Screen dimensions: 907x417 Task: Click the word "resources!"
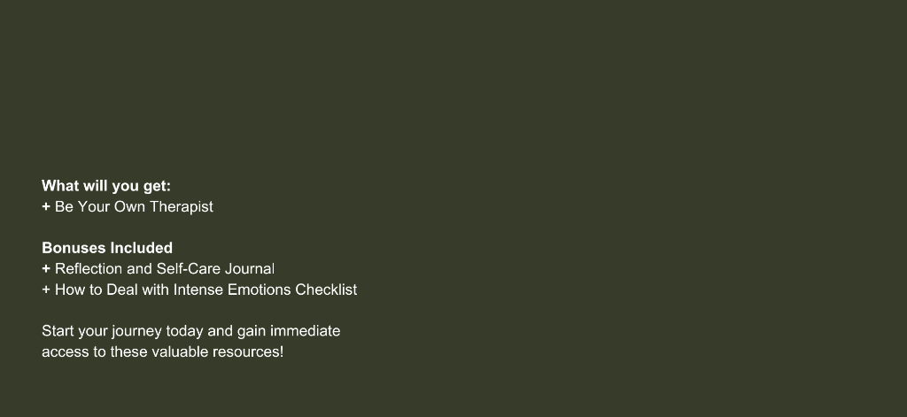pos(248,351)
